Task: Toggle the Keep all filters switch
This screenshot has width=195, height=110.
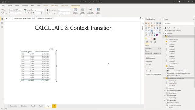Action: click(x=150, y=71)
